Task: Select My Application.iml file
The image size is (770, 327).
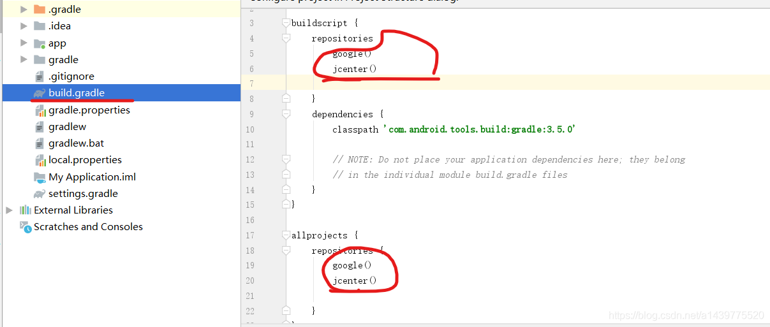Action: coord(121,177)
